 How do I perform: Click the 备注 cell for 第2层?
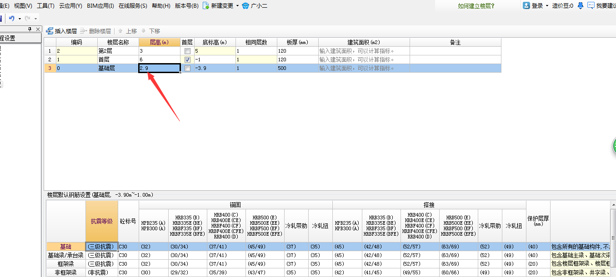(455, 51)
